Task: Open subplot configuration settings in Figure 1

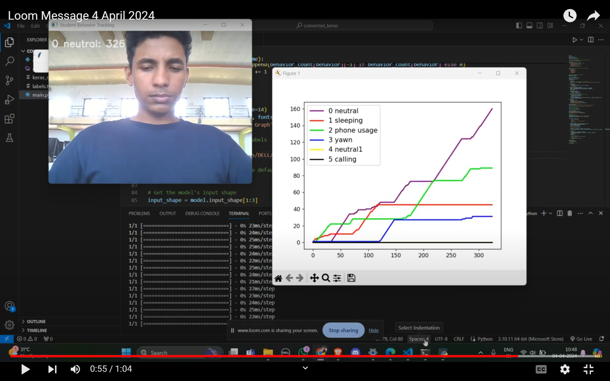Action: (x=337, y=278)
